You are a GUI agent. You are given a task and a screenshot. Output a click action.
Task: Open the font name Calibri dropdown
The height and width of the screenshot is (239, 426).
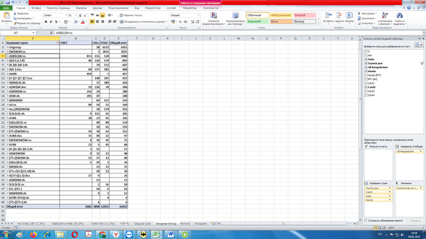66,15
